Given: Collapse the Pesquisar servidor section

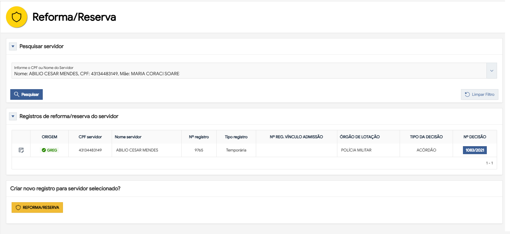Looking at the screenshot, I should click(13, 46).
